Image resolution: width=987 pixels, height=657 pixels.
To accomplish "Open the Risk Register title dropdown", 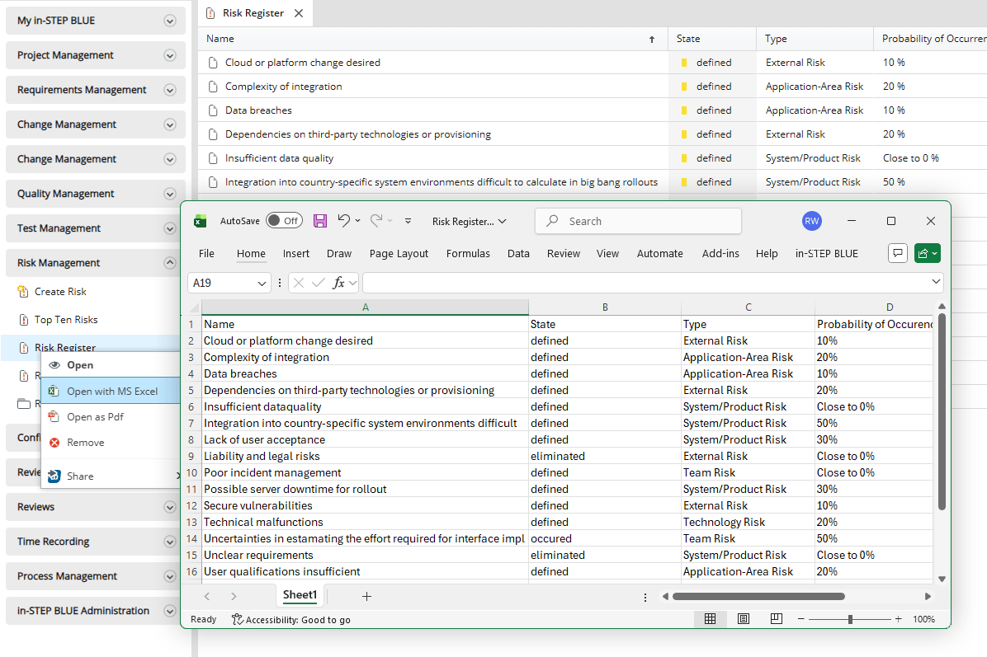I will (x=467, y=220).
